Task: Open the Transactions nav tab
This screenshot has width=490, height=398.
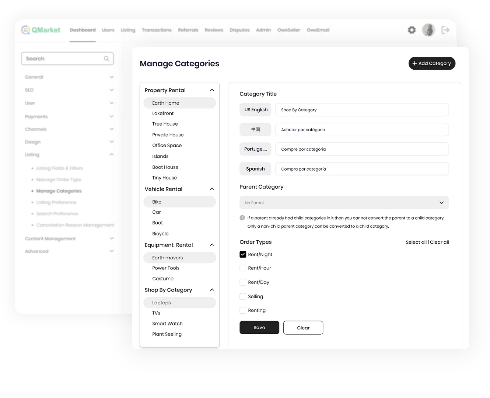Action: pyautogui.click(x=157, y=30)
